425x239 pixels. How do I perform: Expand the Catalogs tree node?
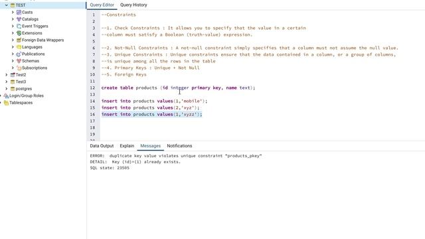tap(13, 19)
